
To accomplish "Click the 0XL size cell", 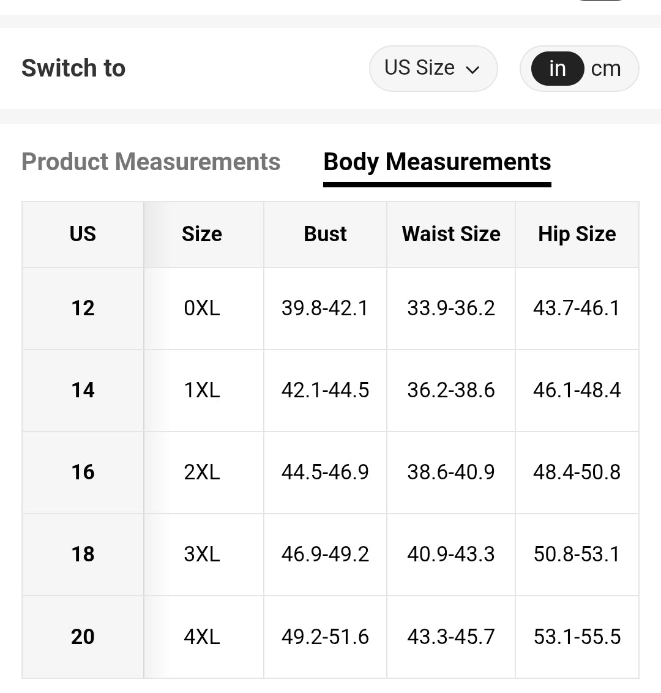I will pyautogui.click(x=202, y=308).
